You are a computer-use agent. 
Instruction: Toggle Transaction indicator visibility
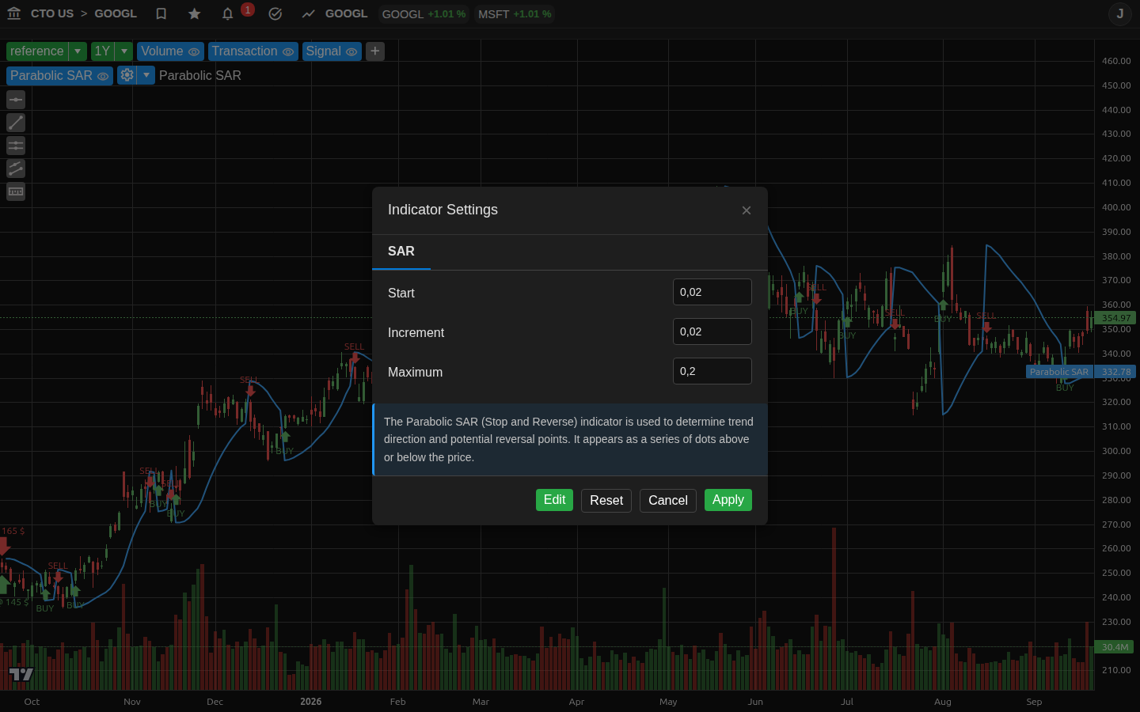(x=288, y=52)
